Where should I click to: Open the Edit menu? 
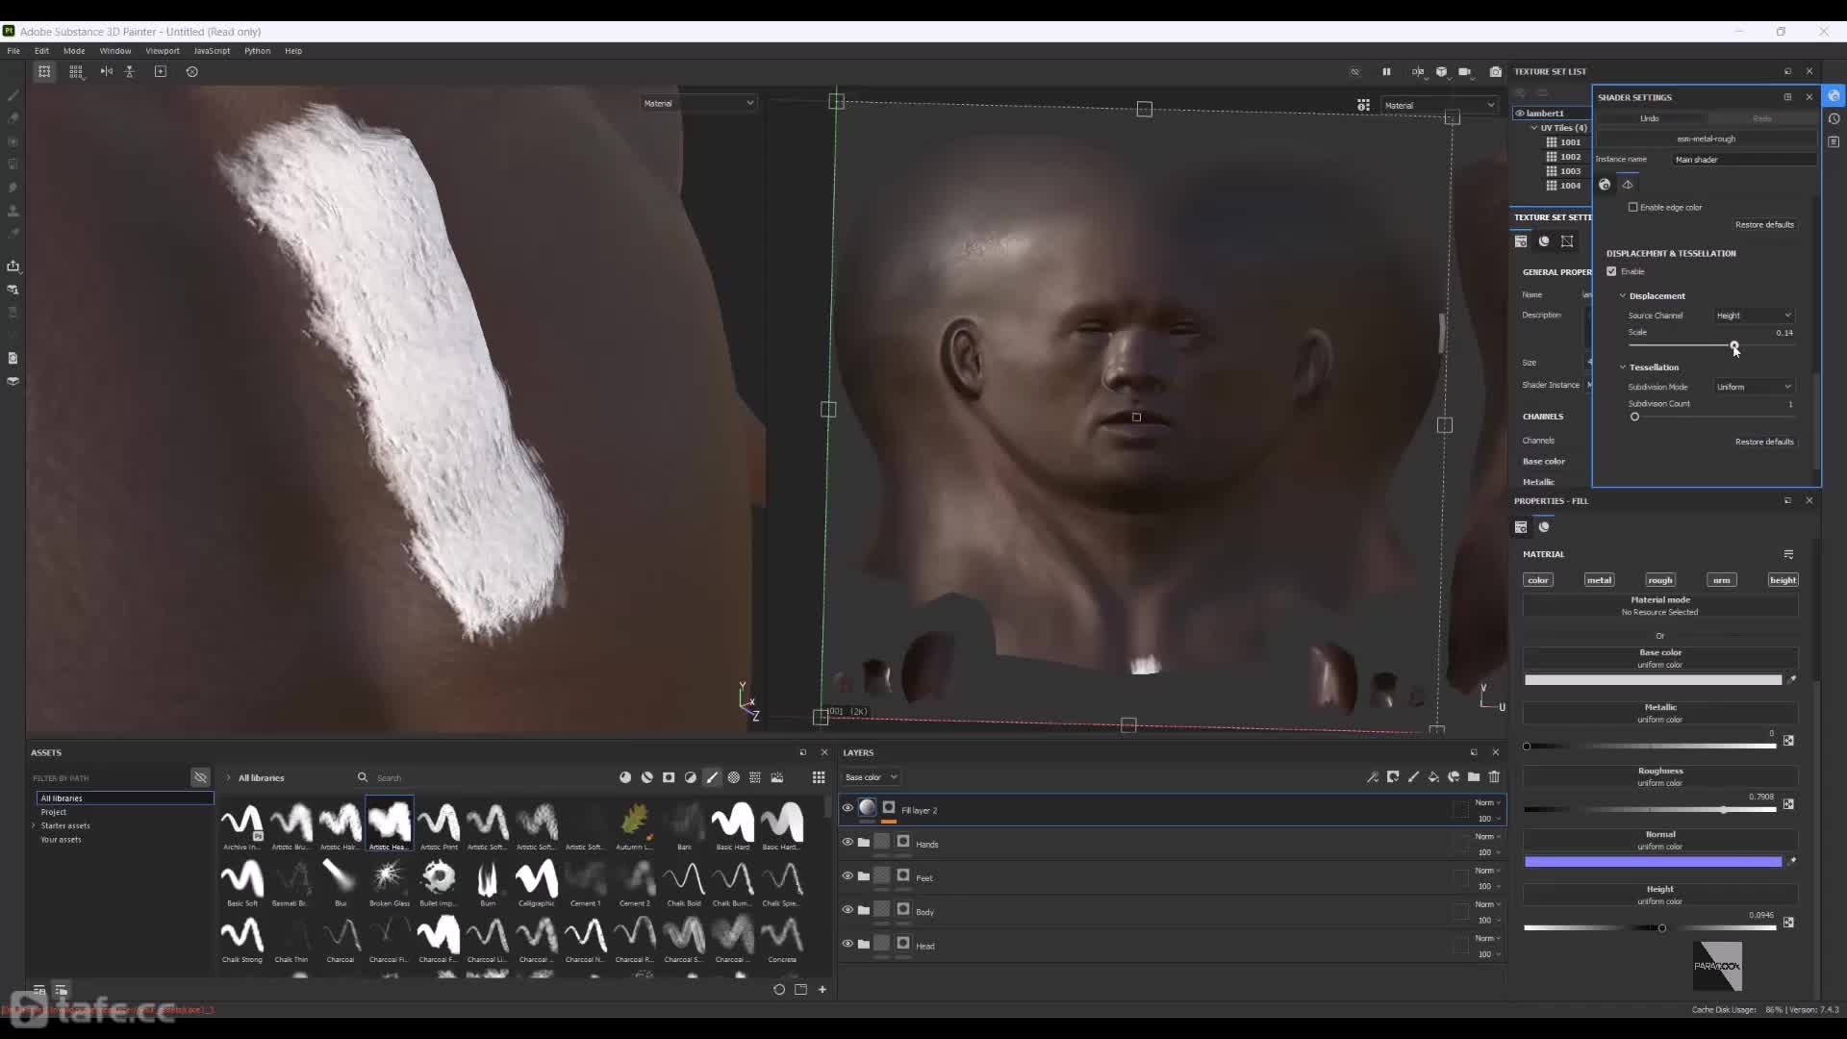[41, 51]
